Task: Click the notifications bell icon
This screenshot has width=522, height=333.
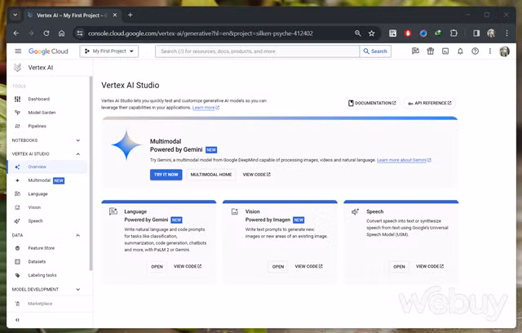Action: point(460,51)
